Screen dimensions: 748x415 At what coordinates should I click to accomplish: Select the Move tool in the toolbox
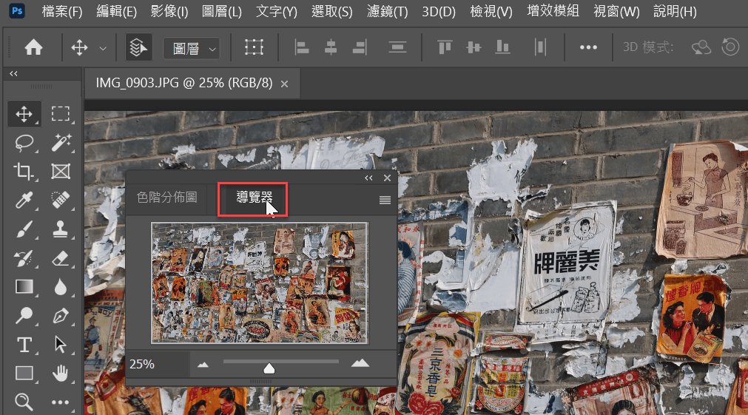(24, 114)
